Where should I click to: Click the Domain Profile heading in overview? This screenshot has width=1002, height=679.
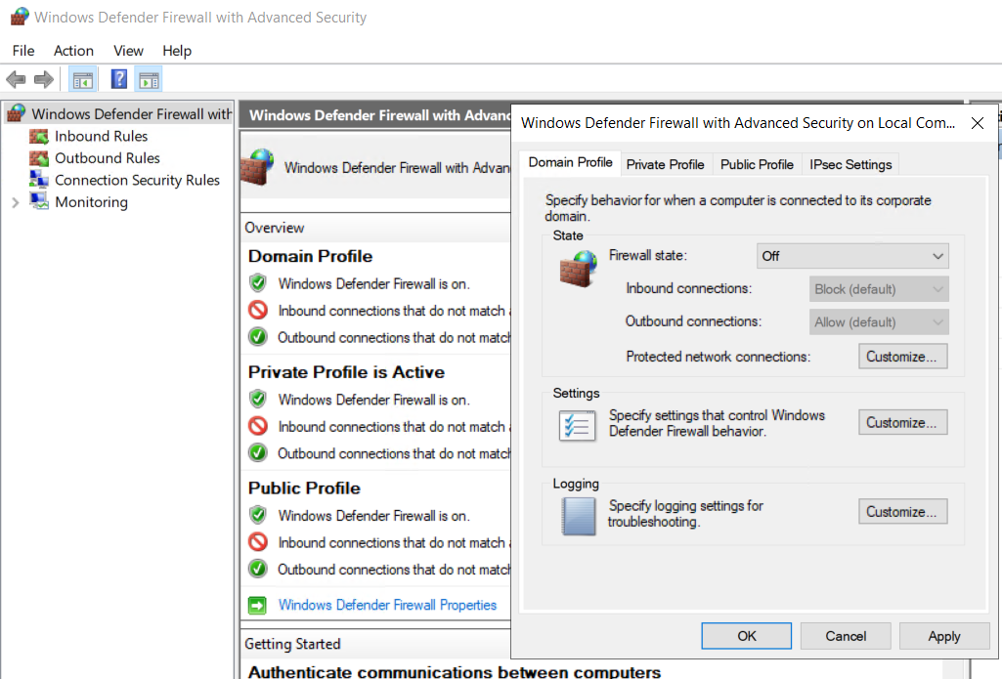310,256
